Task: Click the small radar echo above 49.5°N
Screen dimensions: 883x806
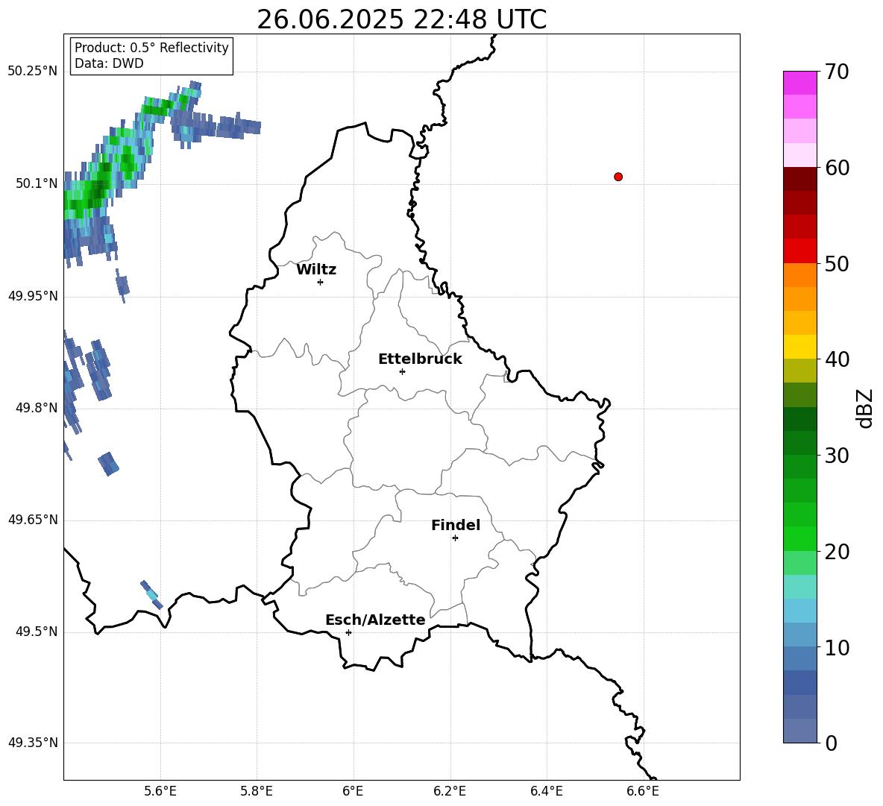Action: (151, 594)
